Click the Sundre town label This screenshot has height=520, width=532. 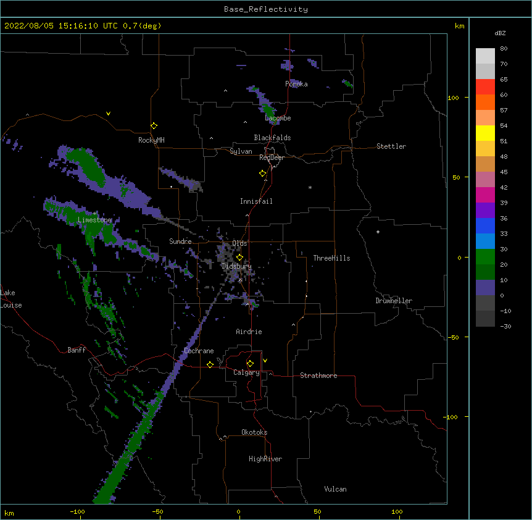point(180,241)
